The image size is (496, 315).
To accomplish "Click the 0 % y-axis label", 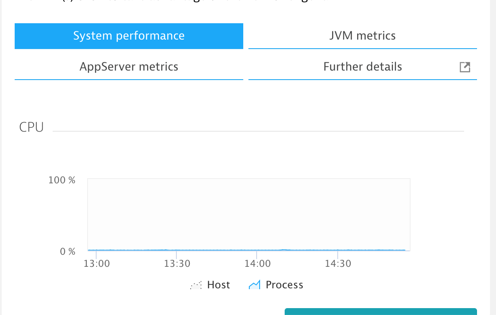I will point(68,251).
